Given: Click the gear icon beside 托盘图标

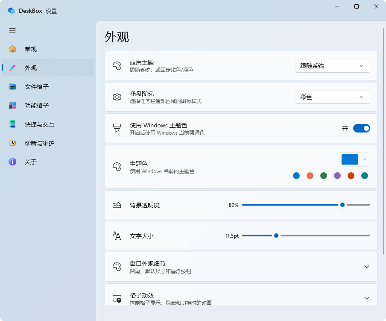Looking at the screenshot, I should coord(117,97).
